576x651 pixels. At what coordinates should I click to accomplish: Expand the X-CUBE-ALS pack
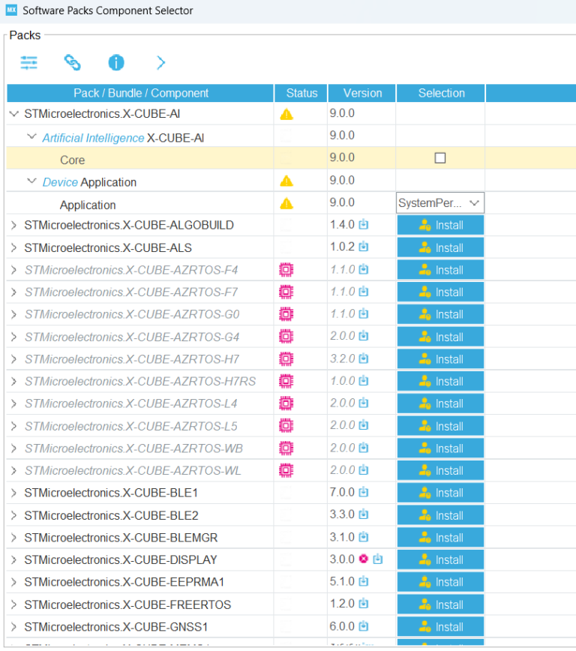click(13, 247)
